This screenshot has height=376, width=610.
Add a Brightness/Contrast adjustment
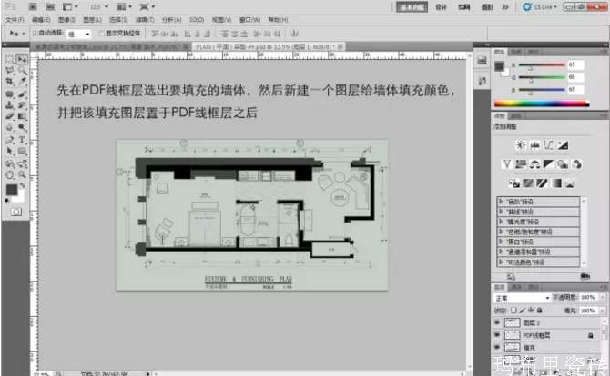521,145
